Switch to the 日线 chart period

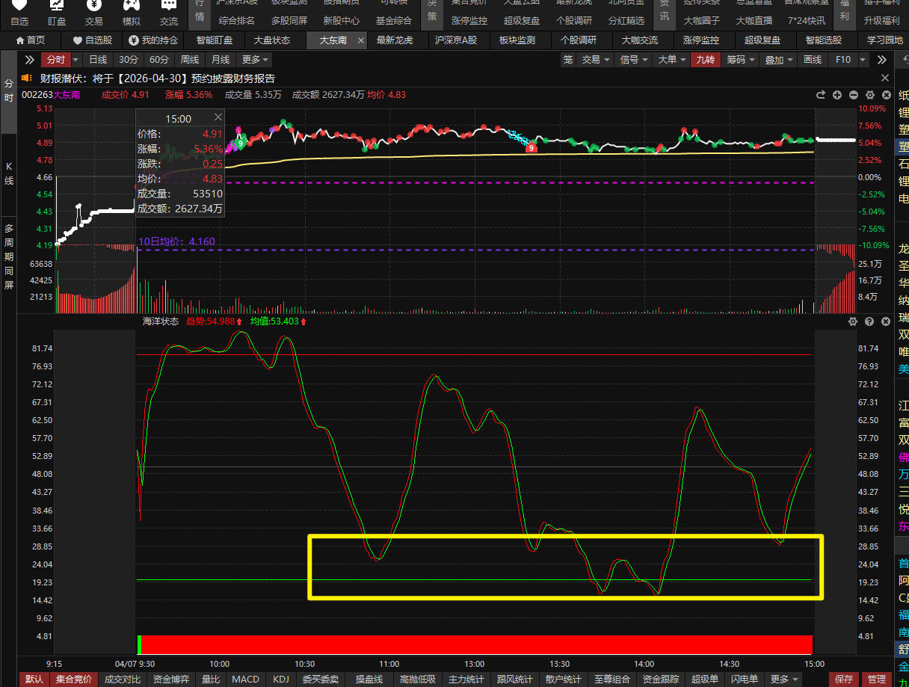(x=98, y=60)
